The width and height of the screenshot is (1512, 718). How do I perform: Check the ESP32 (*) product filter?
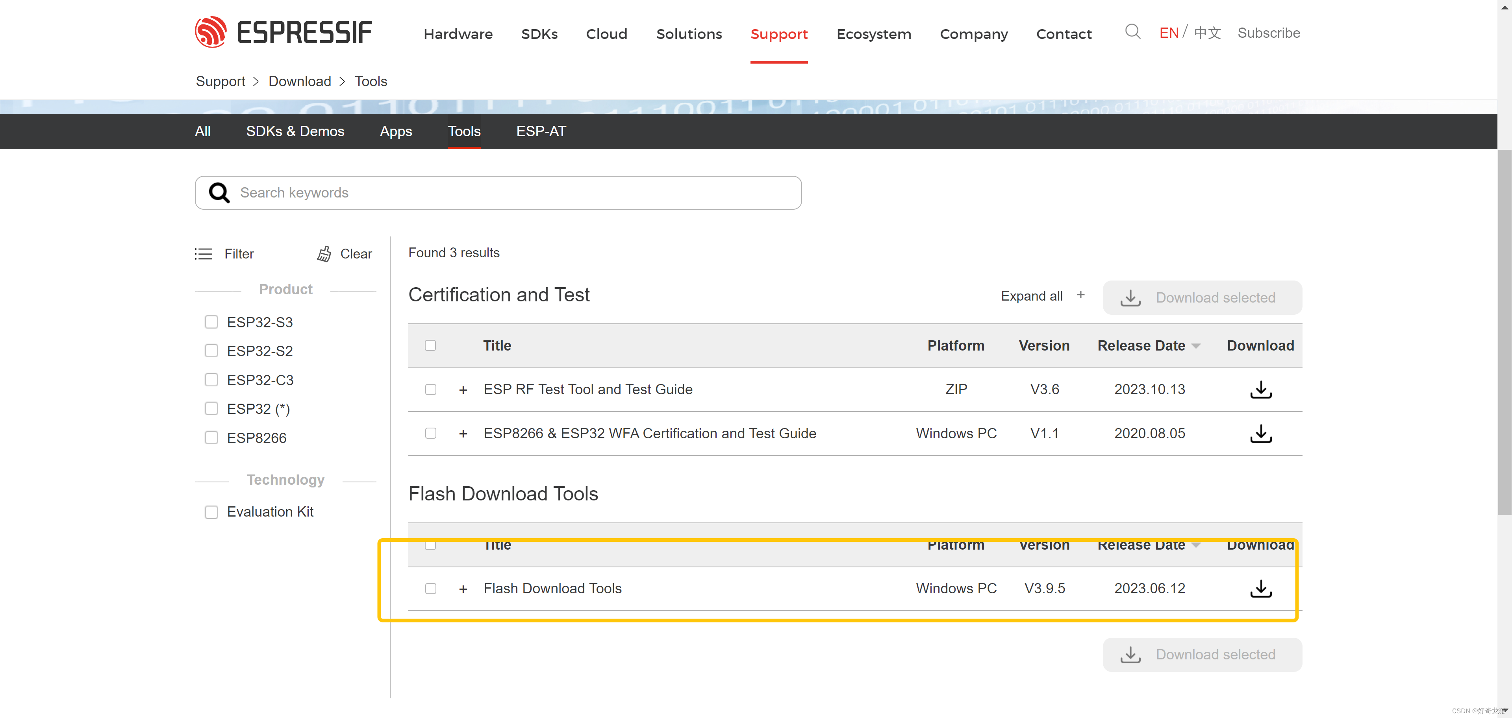coord(211,409)
